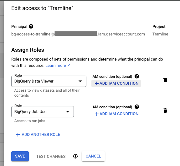
Task: Open the BigQuery Data Viewer role selector
Action: (x=49, y=81)
